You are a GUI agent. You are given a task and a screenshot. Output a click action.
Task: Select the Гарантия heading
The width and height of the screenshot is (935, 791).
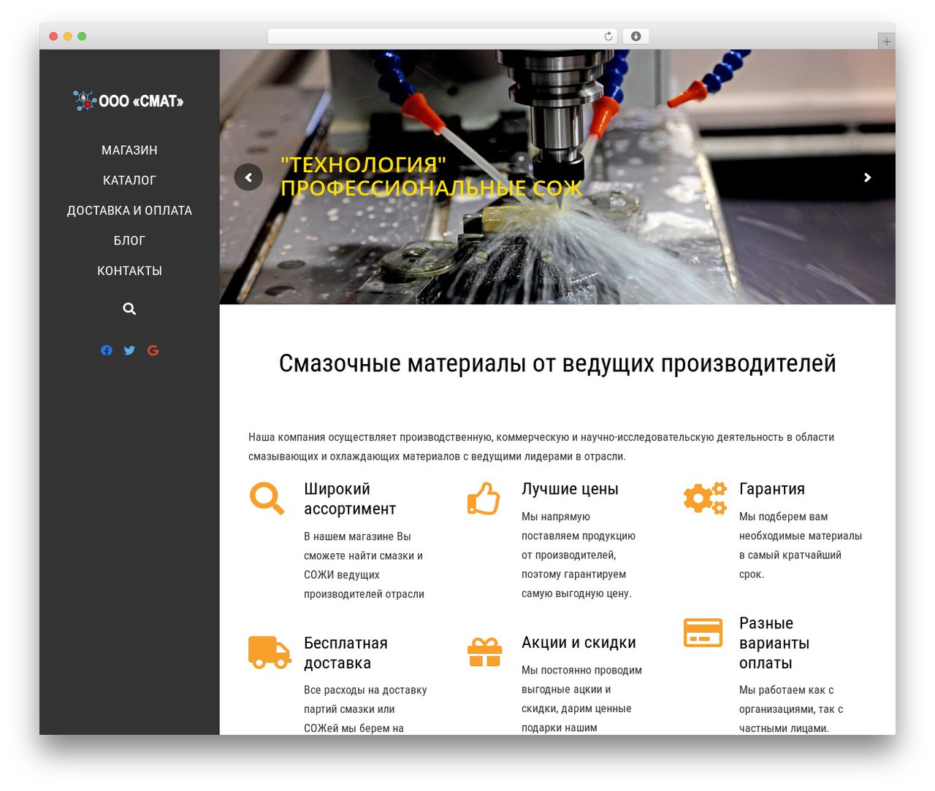(x=772, y=489)
